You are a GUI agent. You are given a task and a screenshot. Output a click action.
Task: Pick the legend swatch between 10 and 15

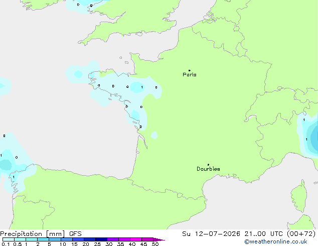tap(66, 239)
